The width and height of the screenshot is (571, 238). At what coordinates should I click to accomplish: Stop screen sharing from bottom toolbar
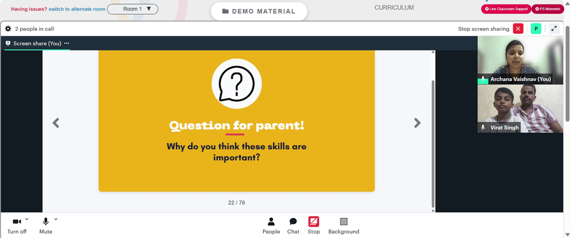click(313, 225)
